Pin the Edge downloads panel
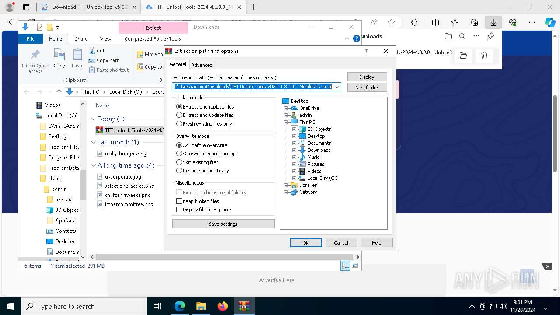 click(x=490, y=36)
